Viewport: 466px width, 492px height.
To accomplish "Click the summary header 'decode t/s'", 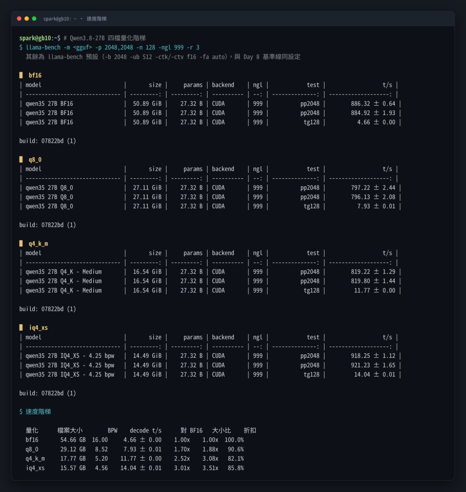I will point(145,431).
